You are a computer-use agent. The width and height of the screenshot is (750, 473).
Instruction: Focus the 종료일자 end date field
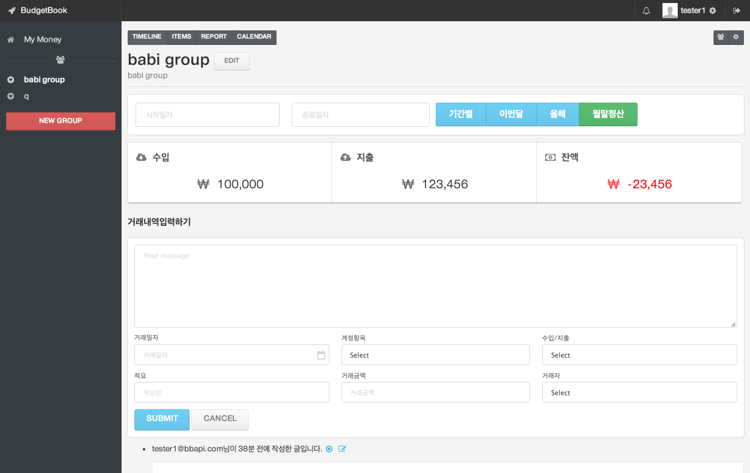(360, 115)
